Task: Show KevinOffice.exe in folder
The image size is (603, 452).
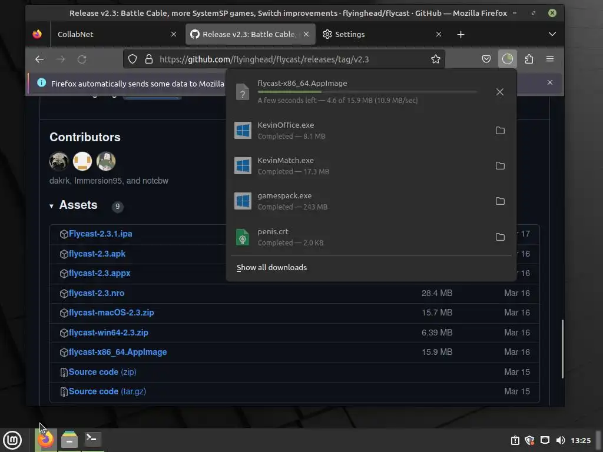Action: [x=500, y=131]
